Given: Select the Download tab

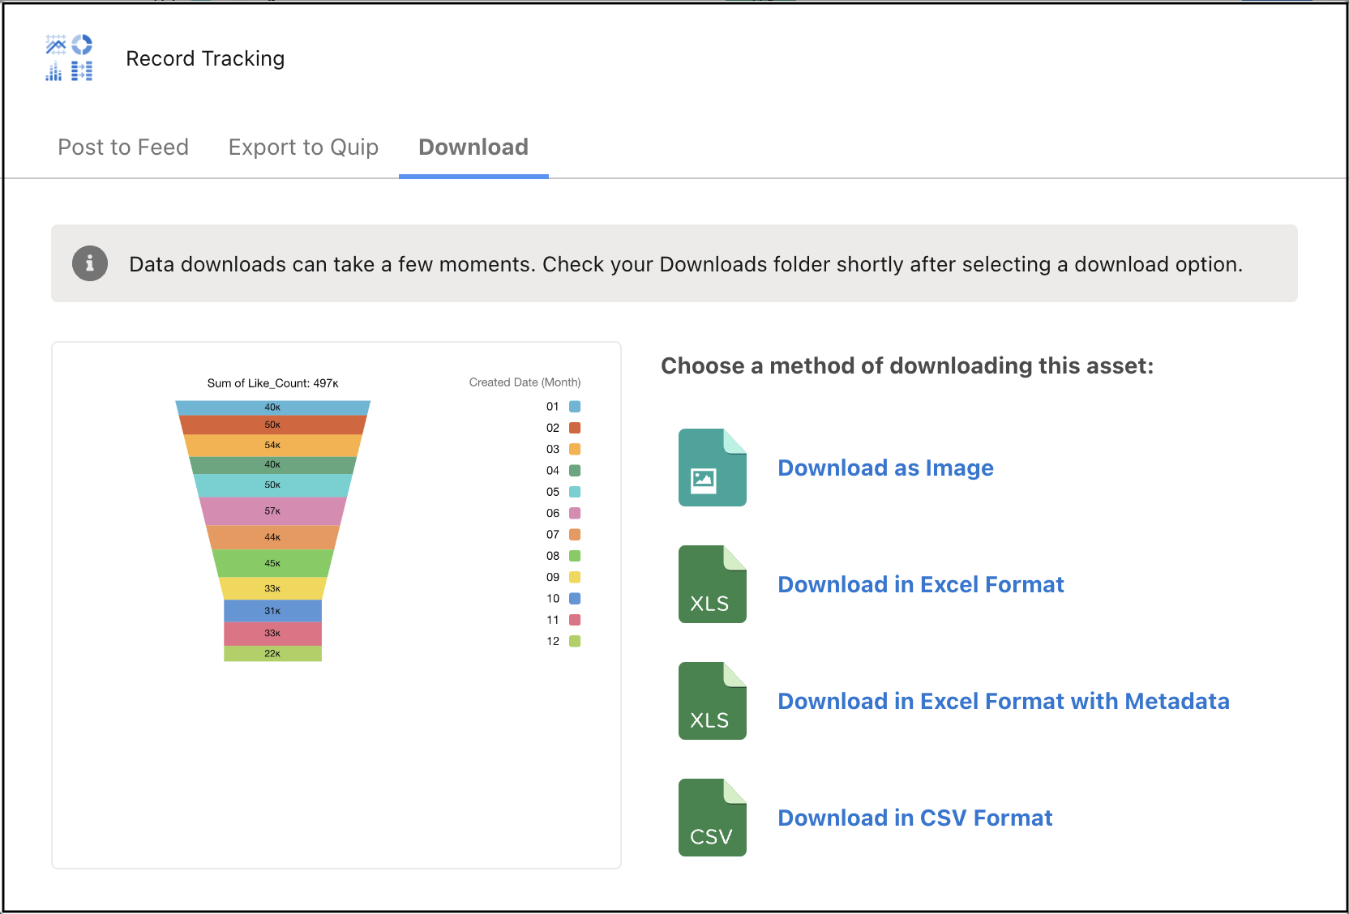Looking at the screenshot, I should point(473,147).
